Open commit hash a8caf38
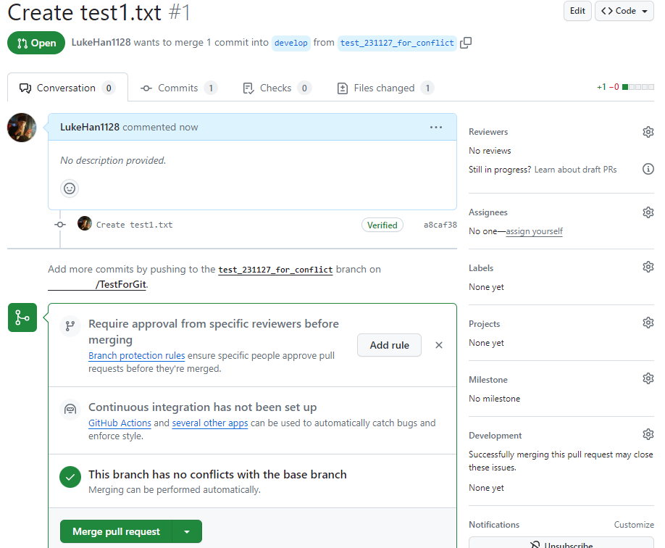This screenshot has width=665, height=548. [x=440, y=225]
